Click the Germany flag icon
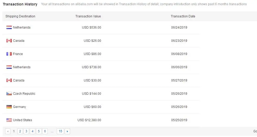257x137 pixels. click(x=9, y=107)
